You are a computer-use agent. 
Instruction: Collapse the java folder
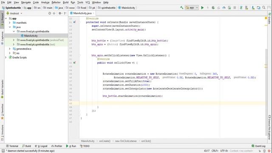click(10, 27)
